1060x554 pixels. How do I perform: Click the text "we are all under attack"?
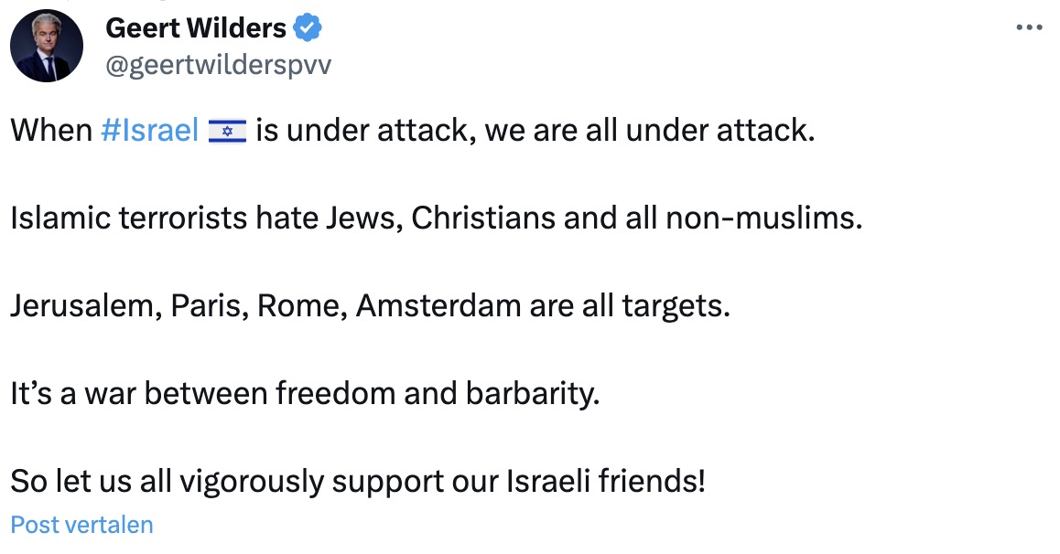coord(648,131)
